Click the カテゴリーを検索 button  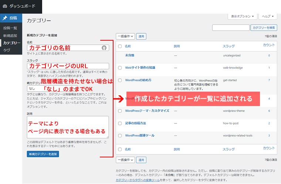pos(264,28)
